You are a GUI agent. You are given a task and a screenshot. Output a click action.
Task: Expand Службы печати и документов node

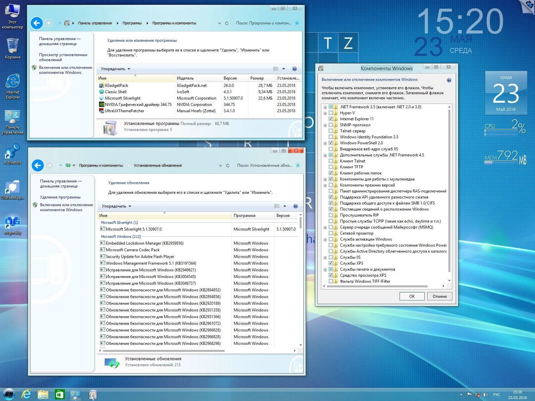(x=325, y=270)
